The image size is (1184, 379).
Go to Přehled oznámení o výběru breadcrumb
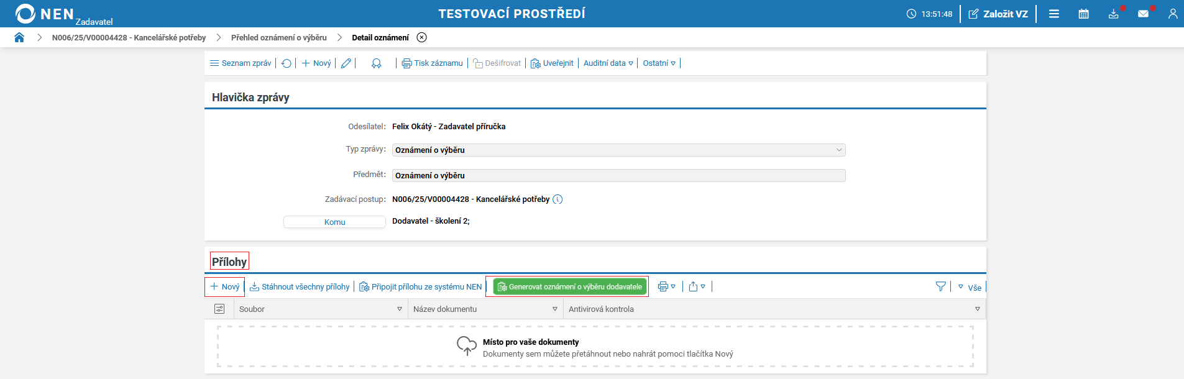278,37
